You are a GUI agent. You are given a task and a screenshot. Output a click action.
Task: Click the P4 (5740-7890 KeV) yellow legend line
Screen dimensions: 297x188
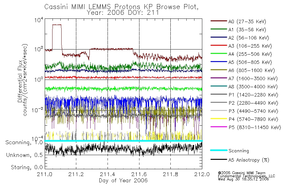219,119
